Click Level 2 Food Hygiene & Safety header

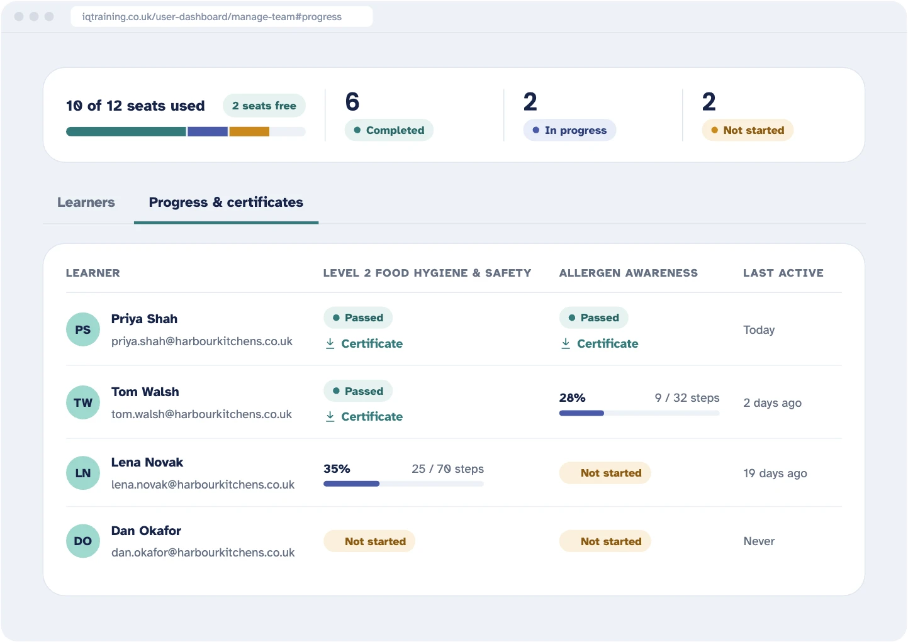pyautogui.click(x=427, y=273)
